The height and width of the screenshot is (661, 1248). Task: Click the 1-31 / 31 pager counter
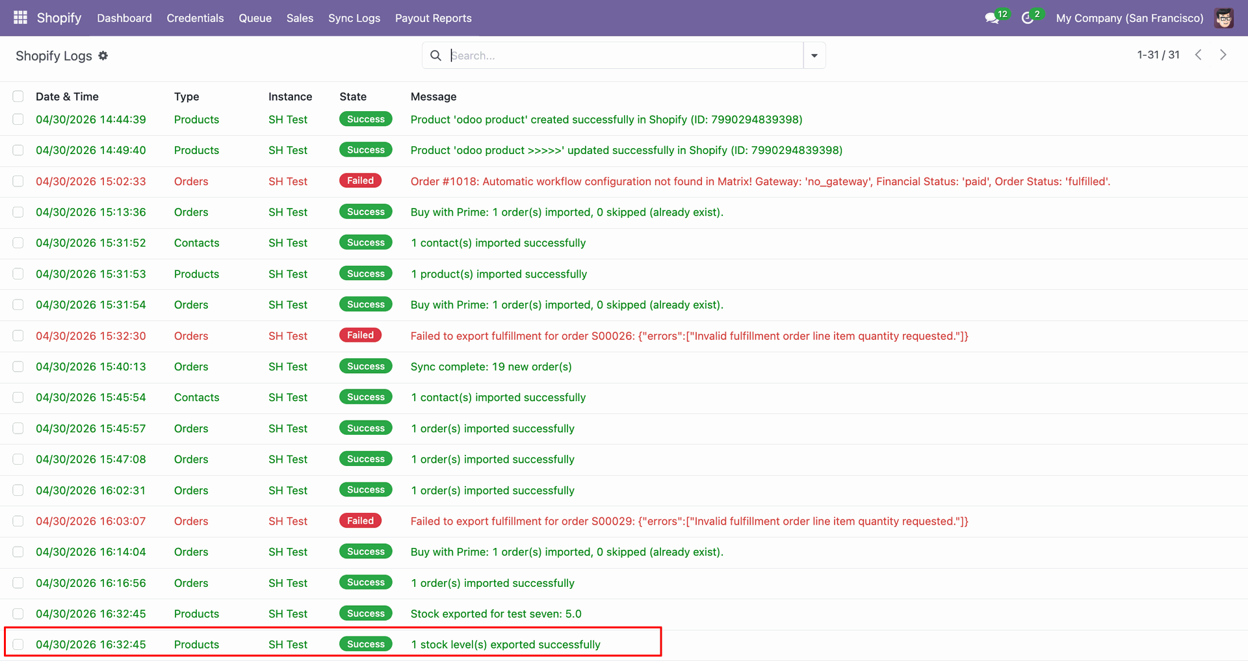click(x=1158, y=55)
